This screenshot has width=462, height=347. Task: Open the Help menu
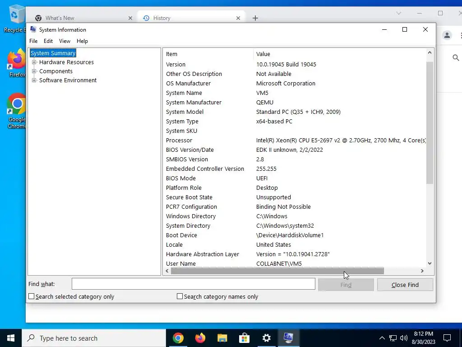[82, 41]
